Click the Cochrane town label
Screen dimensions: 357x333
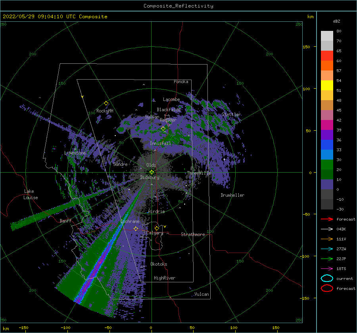click(130, 221)
